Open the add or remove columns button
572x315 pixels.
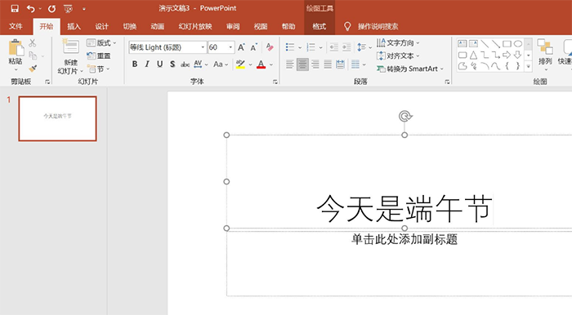359,64
